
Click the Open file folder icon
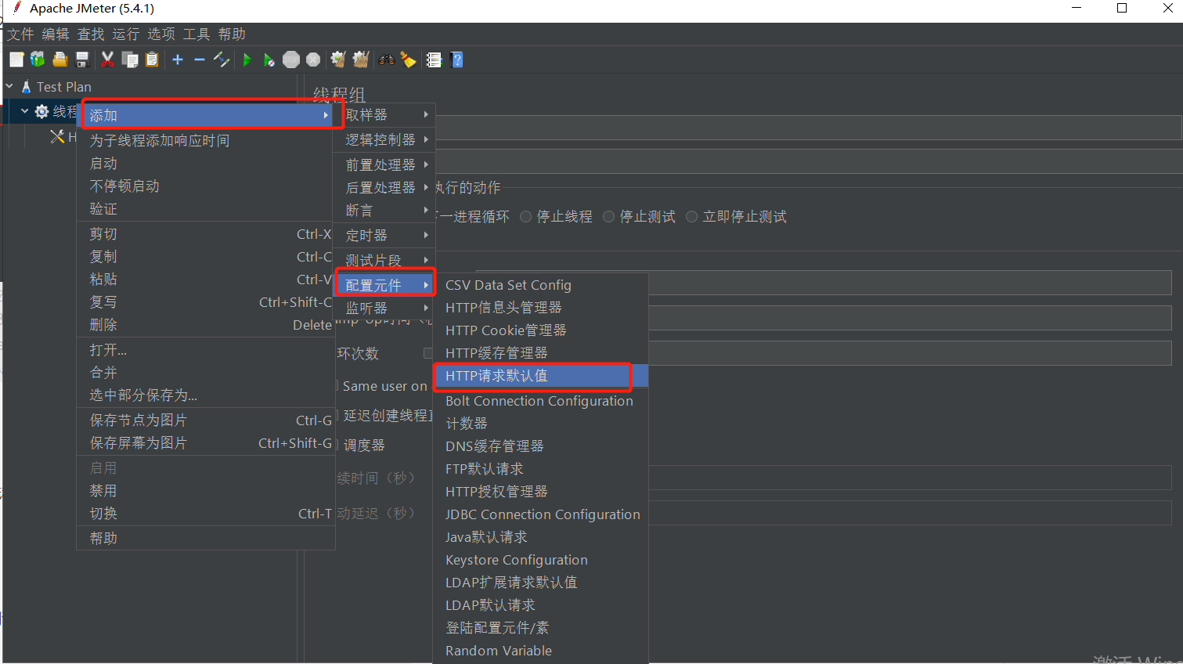click(x=60, y=60)
